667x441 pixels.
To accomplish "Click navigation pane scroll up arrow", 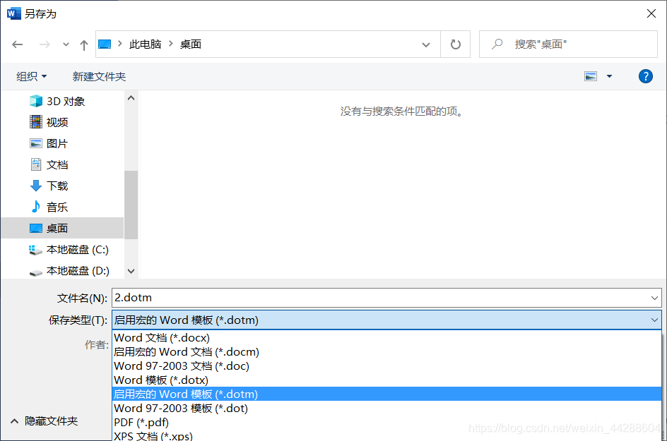I will (x=131, y=98).
